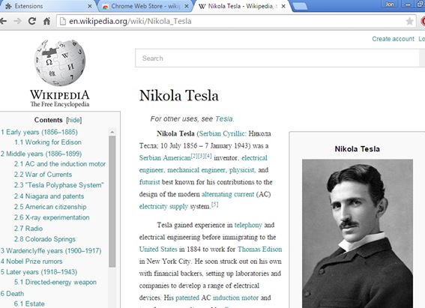Image resolution: width=425 pixels, height=308 pixels.
Task: Click the Wikipedia globe logo
Action: pyautogui.click(x=60, y=63)
